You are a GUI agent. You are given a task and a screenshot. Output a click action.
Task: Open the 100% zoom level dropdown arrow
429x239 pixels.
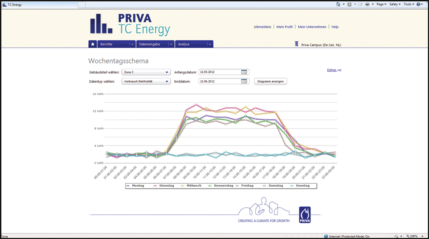[x=423, y=236]
